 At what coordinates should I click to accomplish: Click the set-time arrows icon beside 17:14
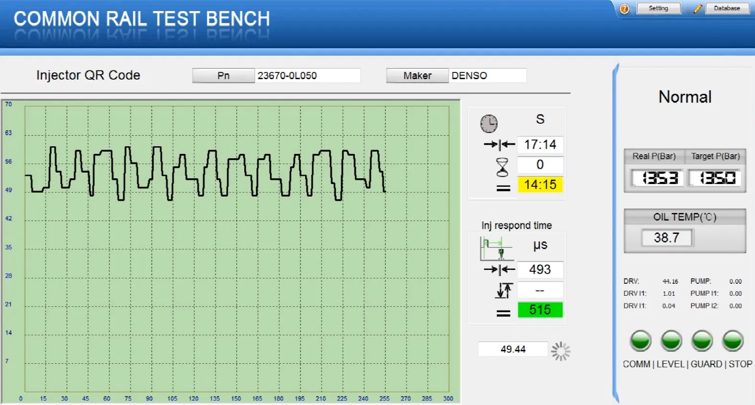(x=499, y=144)
